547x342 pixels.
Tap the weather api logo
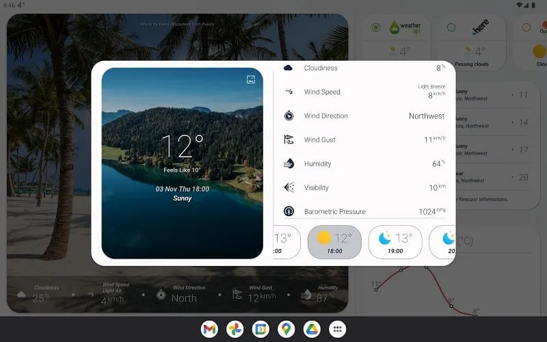[x=405, y=27]
